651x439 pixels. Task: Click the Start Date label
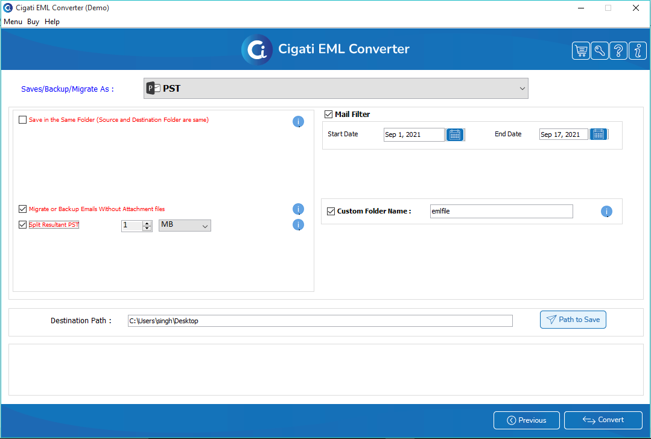click(343, 134)
